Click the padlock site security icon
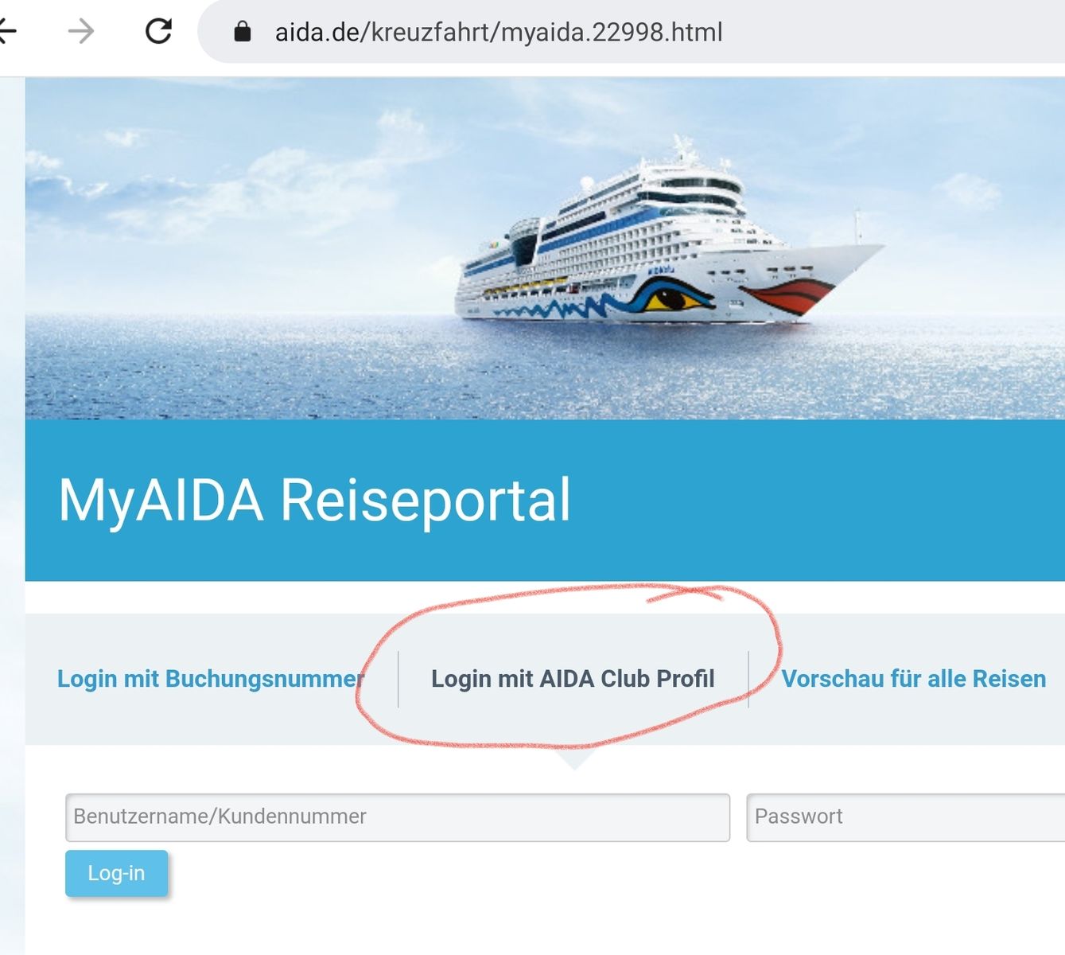The image size is (1065, 955). click(x=243, y=32)
